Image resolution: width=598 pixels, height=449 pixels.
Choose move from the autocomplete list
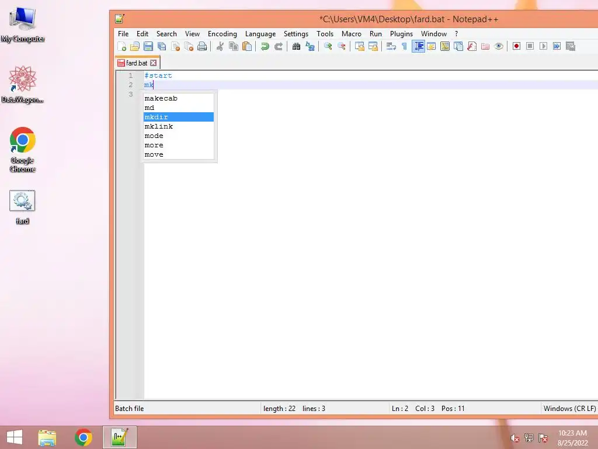click(x=179, y=154)
